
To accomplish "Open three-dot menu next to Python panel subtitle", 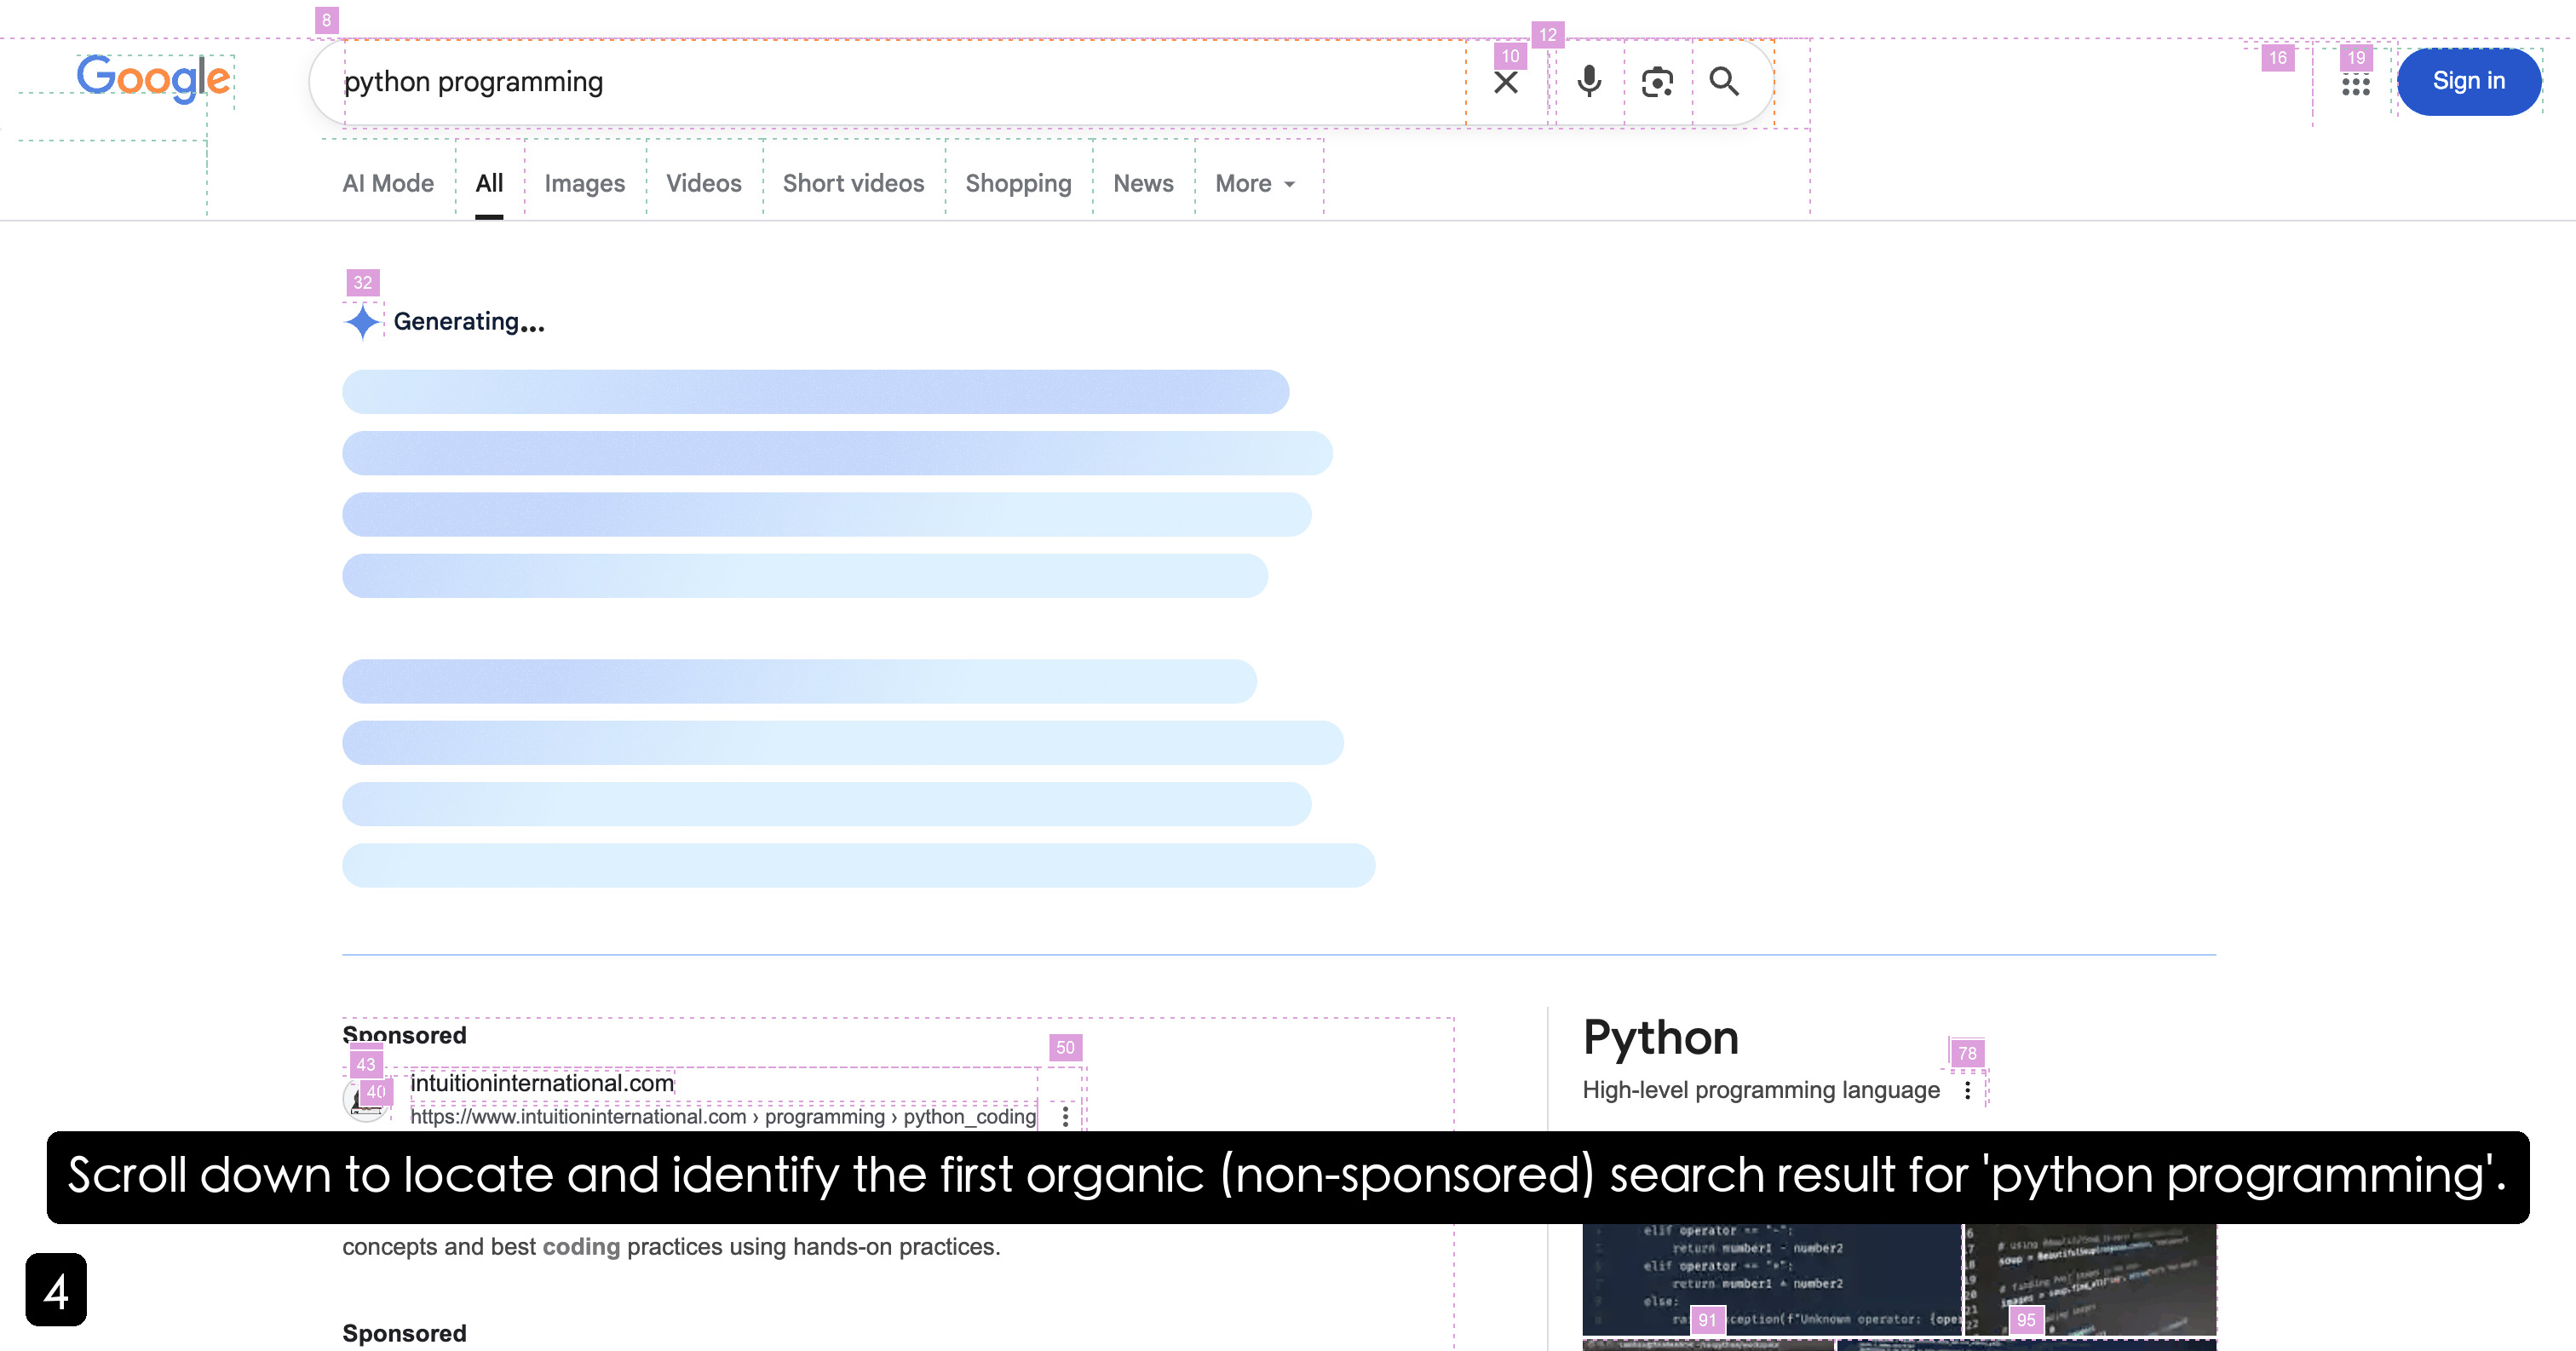I will 1967,1090.
